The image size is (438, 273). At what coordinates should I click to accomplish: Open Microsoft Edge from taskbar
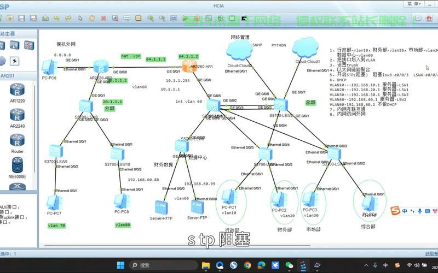[262, 265]
